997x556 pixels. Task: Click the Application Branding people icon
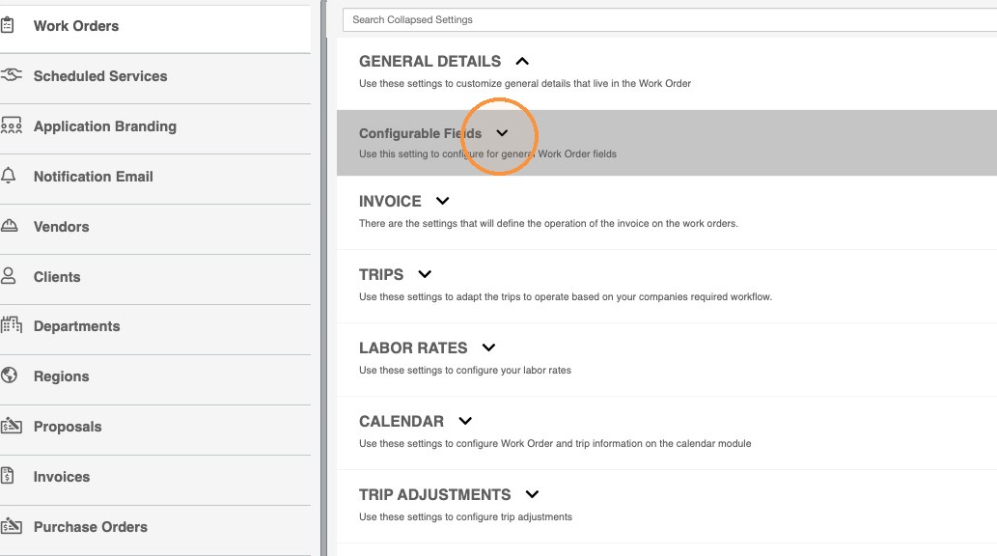(x=11, y=125)
